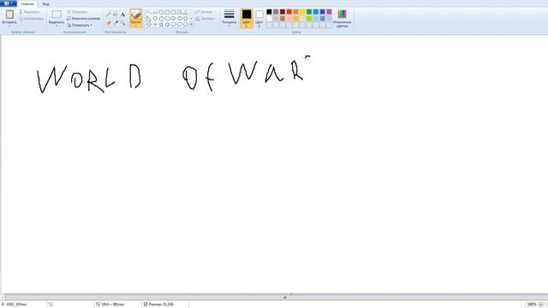Select the right triangle shape
Image resolution: width=548 pixels, height=308 pixels.
tap(149, 19)
